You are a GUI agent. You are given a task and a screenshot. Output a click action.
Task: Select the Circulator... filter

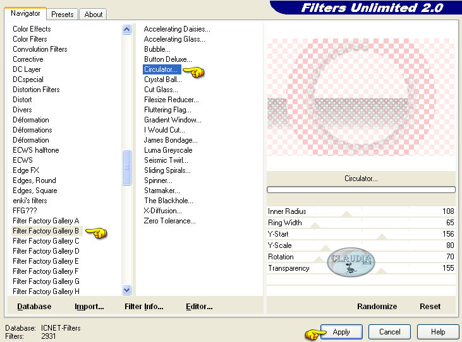click(161, 69)
